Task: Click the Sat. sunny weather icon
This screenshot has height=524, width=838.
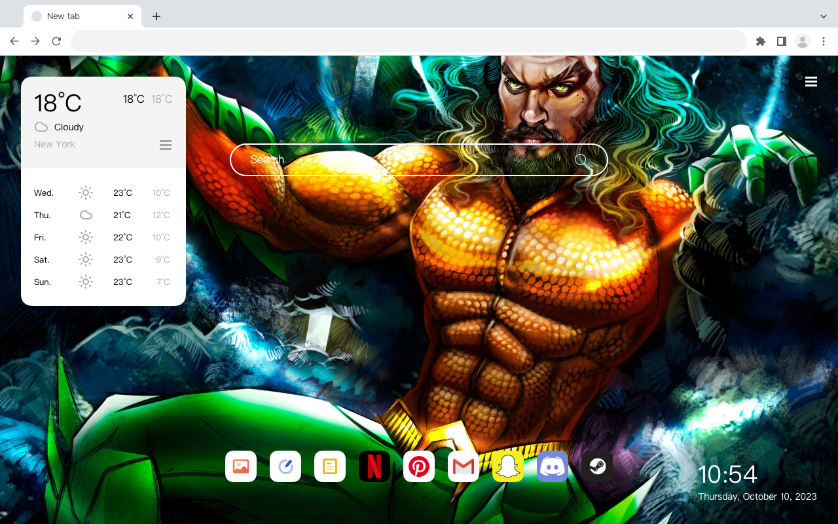Action: click(86, 259)
